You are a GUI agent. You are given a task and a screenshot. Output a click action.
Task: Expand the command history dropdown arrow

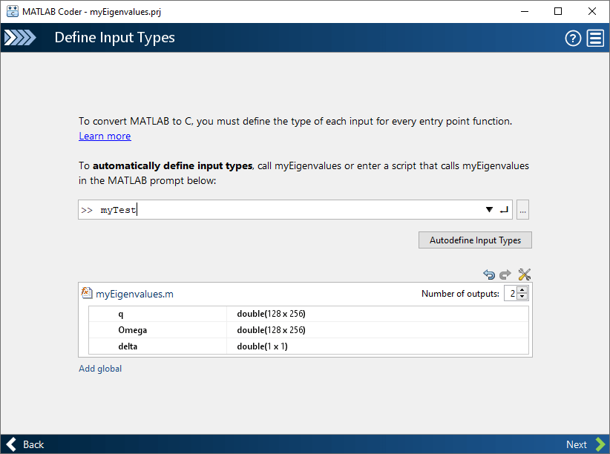[489, 210]
